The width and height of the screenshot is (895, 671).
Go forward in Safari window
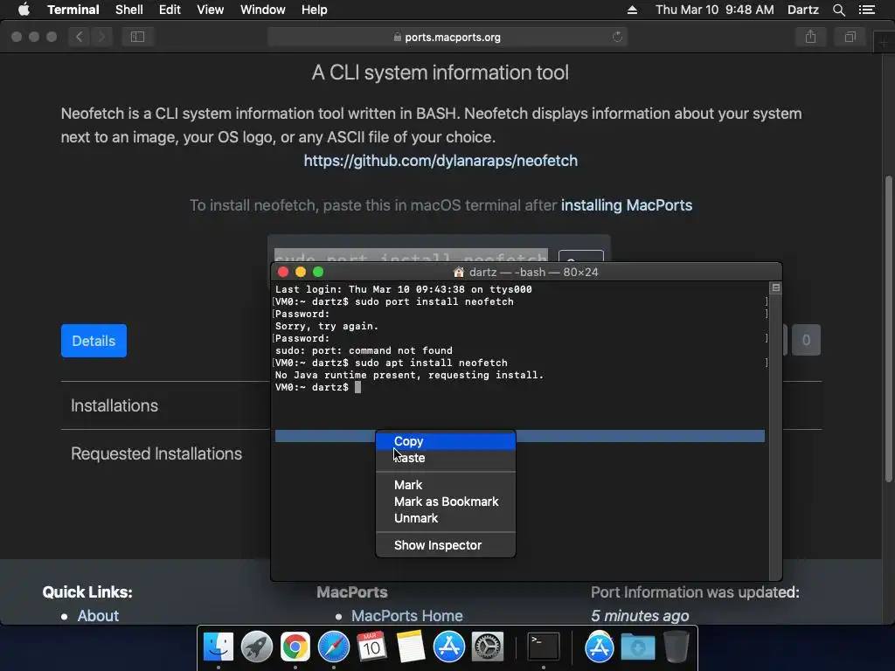(x=101, y=37)
